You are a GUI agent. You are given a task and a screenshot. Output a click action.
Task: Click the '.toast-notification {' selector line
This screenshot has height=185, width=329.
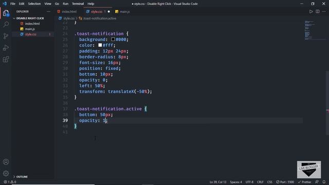tap(102, 33)
